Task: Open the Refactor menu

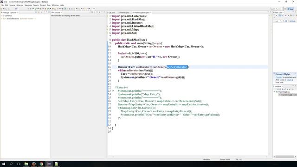Action: [x=19, y=5]
